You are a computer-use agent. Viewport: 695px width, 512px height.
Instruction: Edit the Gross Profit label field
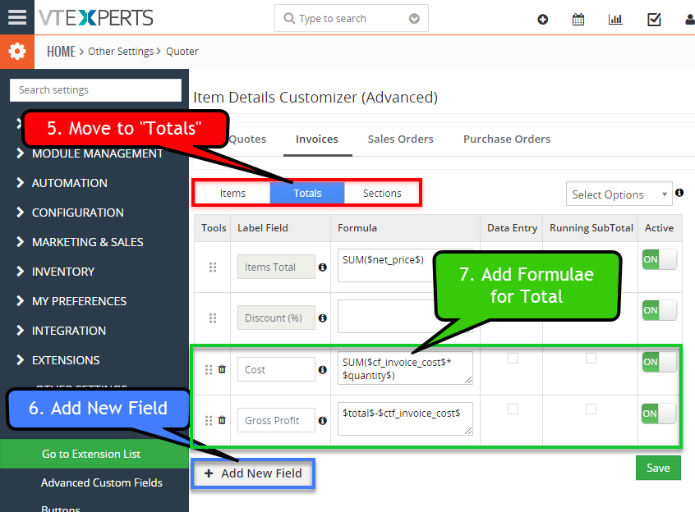click(276, 420)
